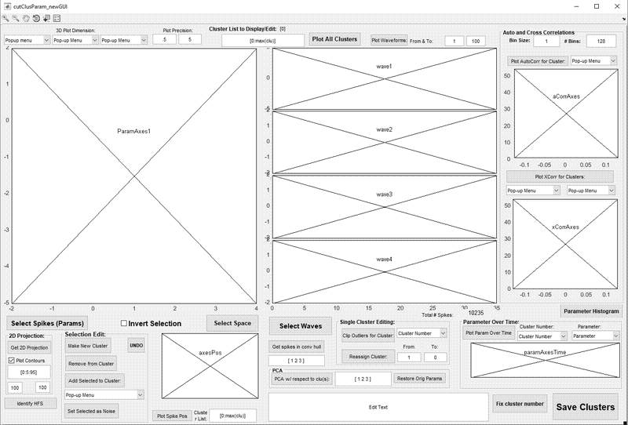The width and height of the screenshot is (628, 425).
Task: Open Parameter Over Time Cluster Number dropdown
Action: point(542,336)
